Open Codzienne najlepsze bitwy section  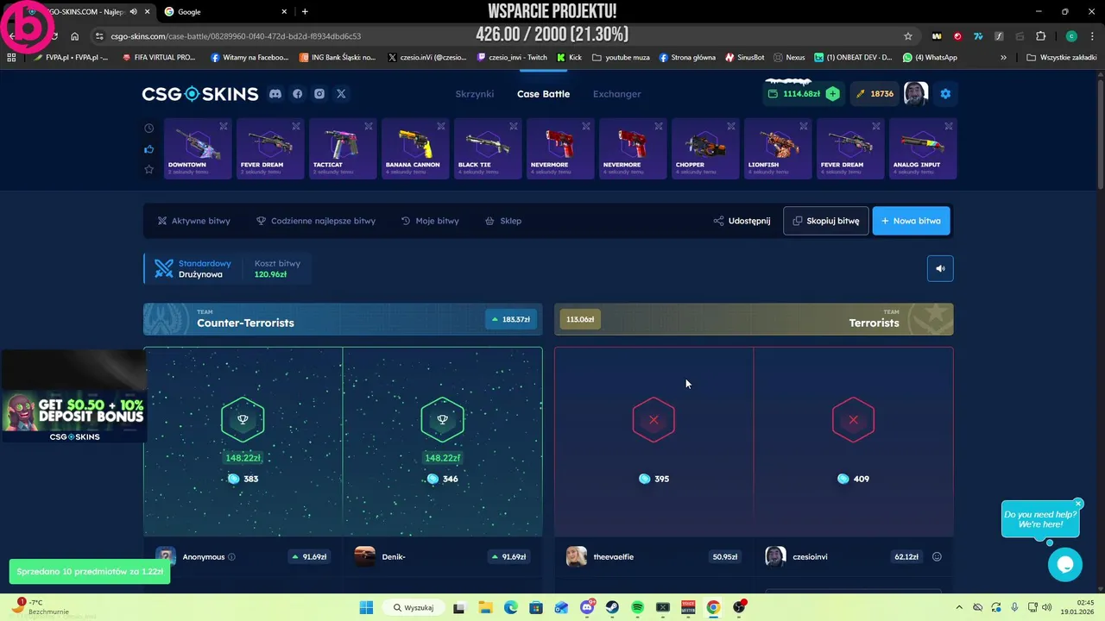tap(316, 221)
